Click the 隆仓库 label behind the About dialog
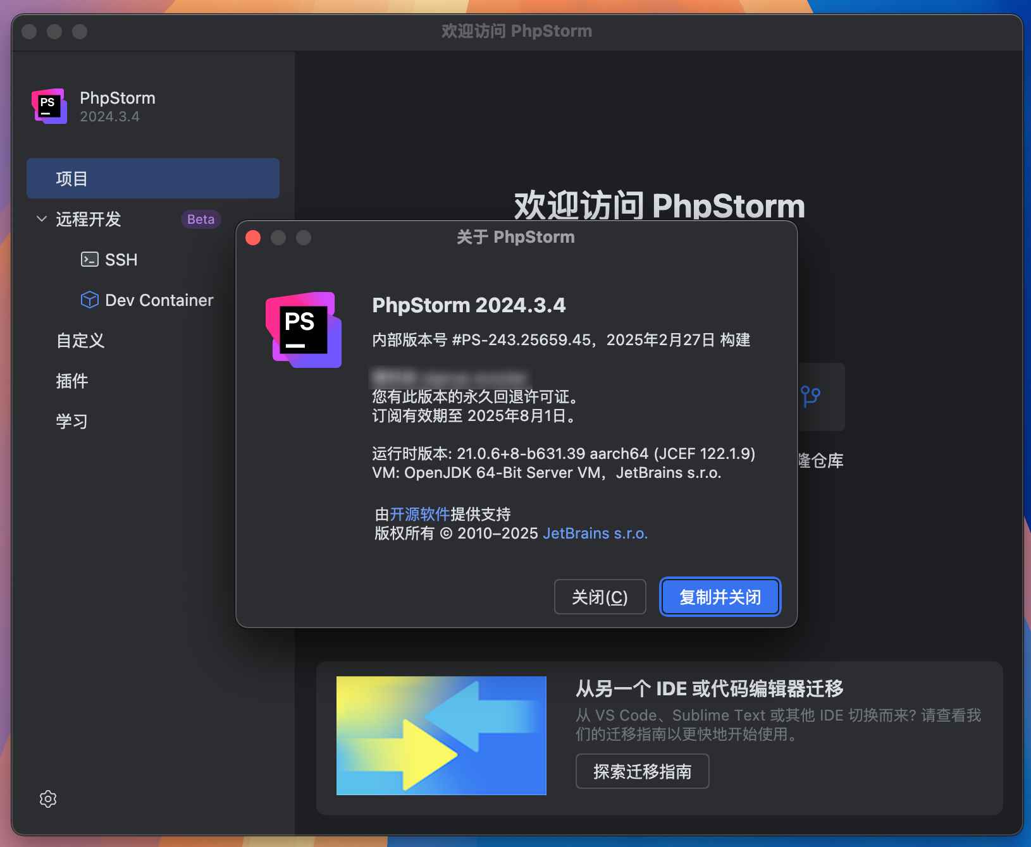This screenshot has width=1031, height=847. click(x=821, y=461)
